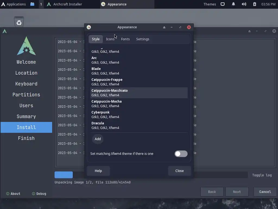This screenshot has width=278, height=209.
Task: Select the Catppuccin-Macchiato theme
Action: click(x=139, y=93)
